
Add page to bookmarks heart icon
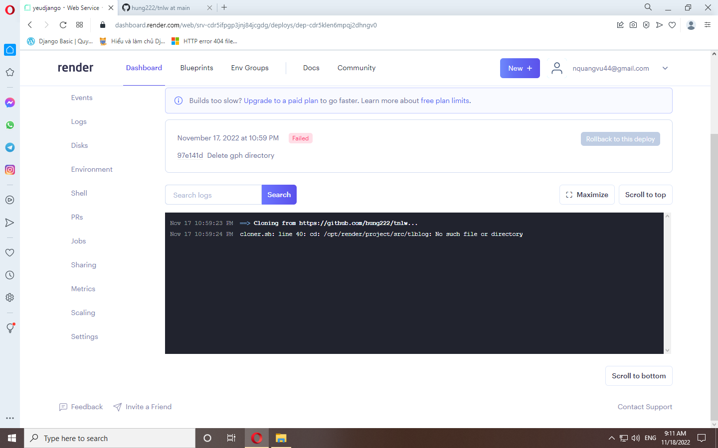(x=672, y=25)
